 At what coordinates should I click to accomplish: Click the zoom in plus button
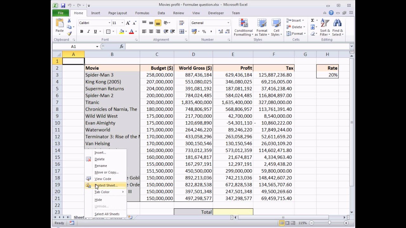pyautogui.click(x=346, y=223)
